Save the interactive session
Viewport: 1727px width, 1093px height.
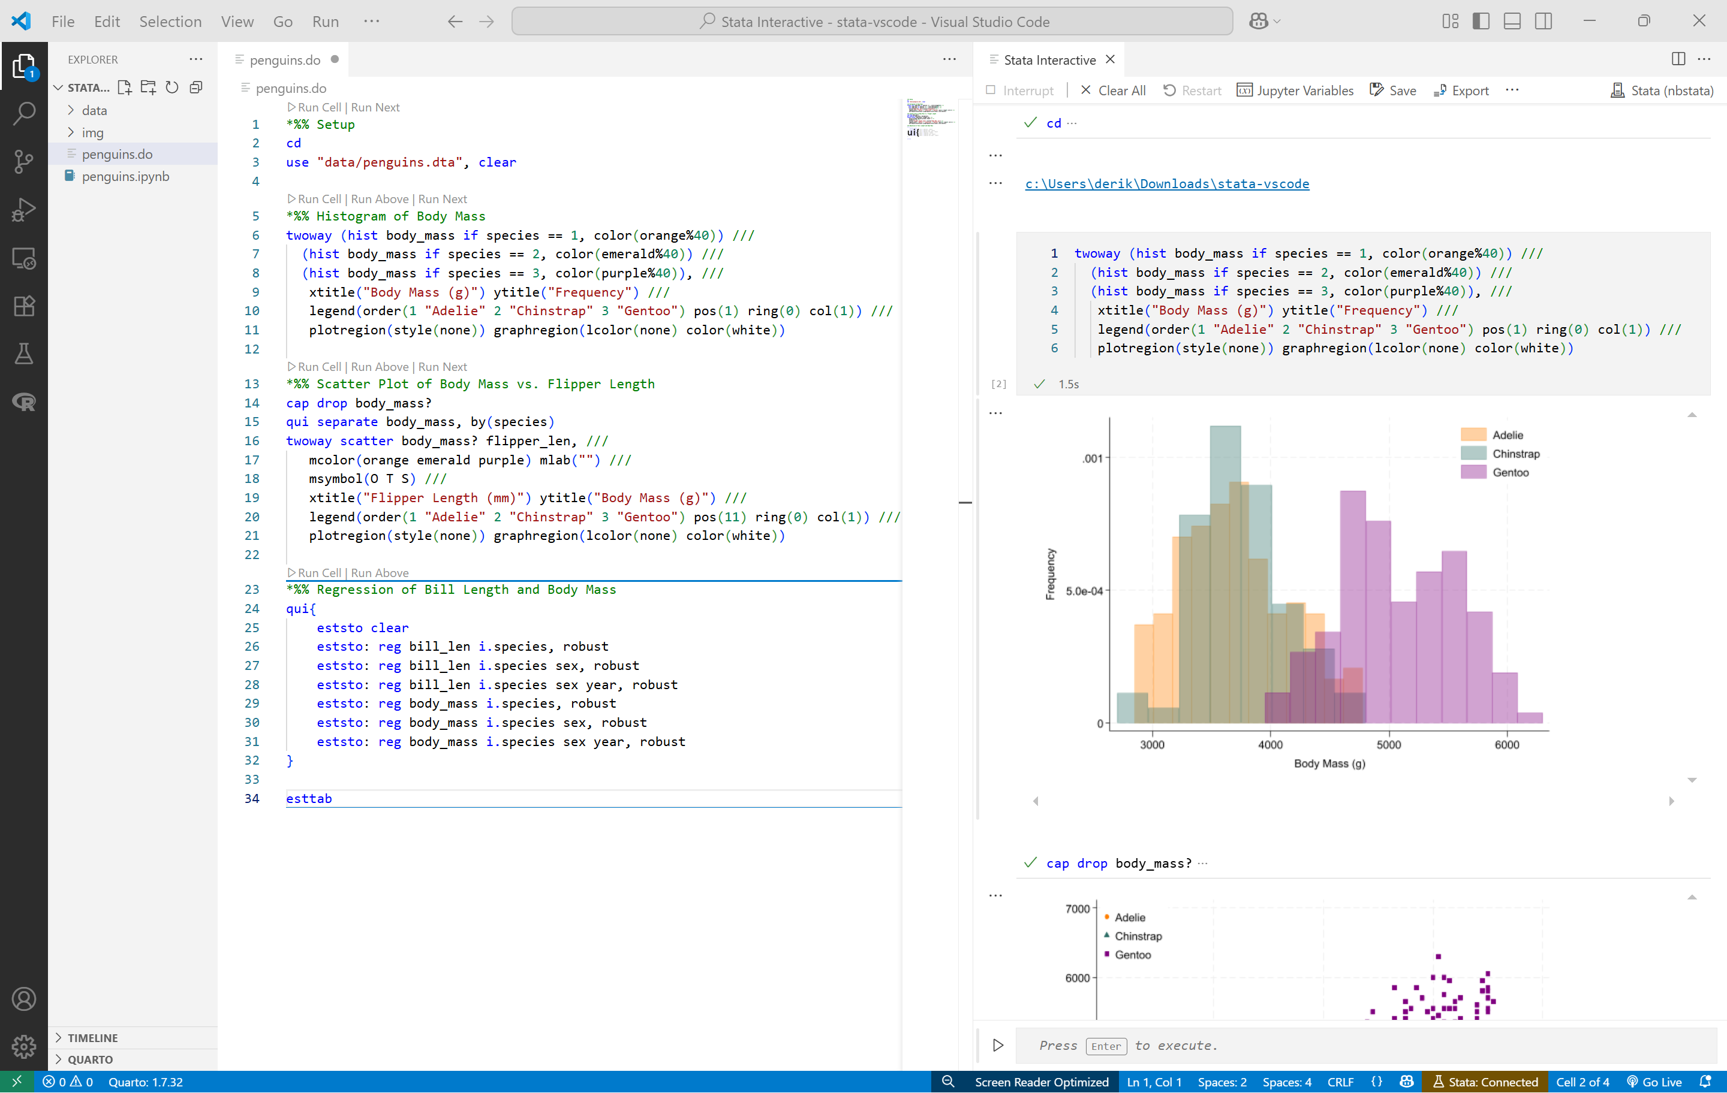(1393, 90)
